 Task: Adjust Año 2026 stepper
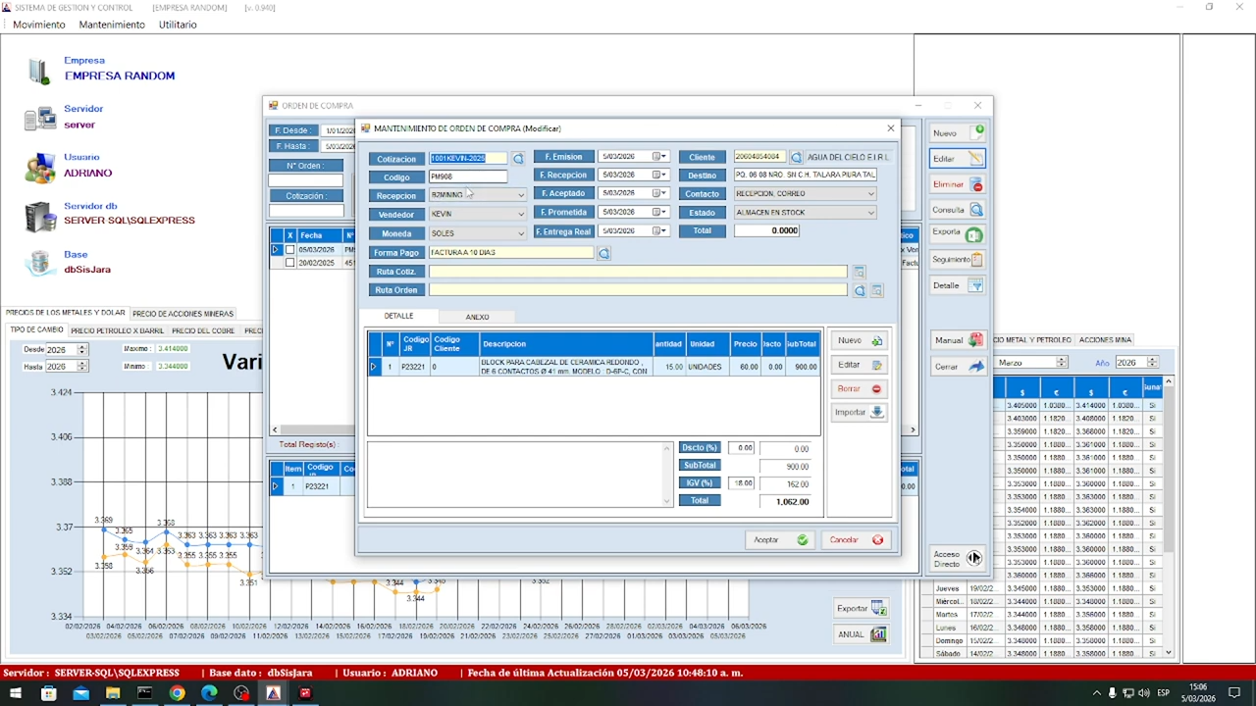[1152, 362]
